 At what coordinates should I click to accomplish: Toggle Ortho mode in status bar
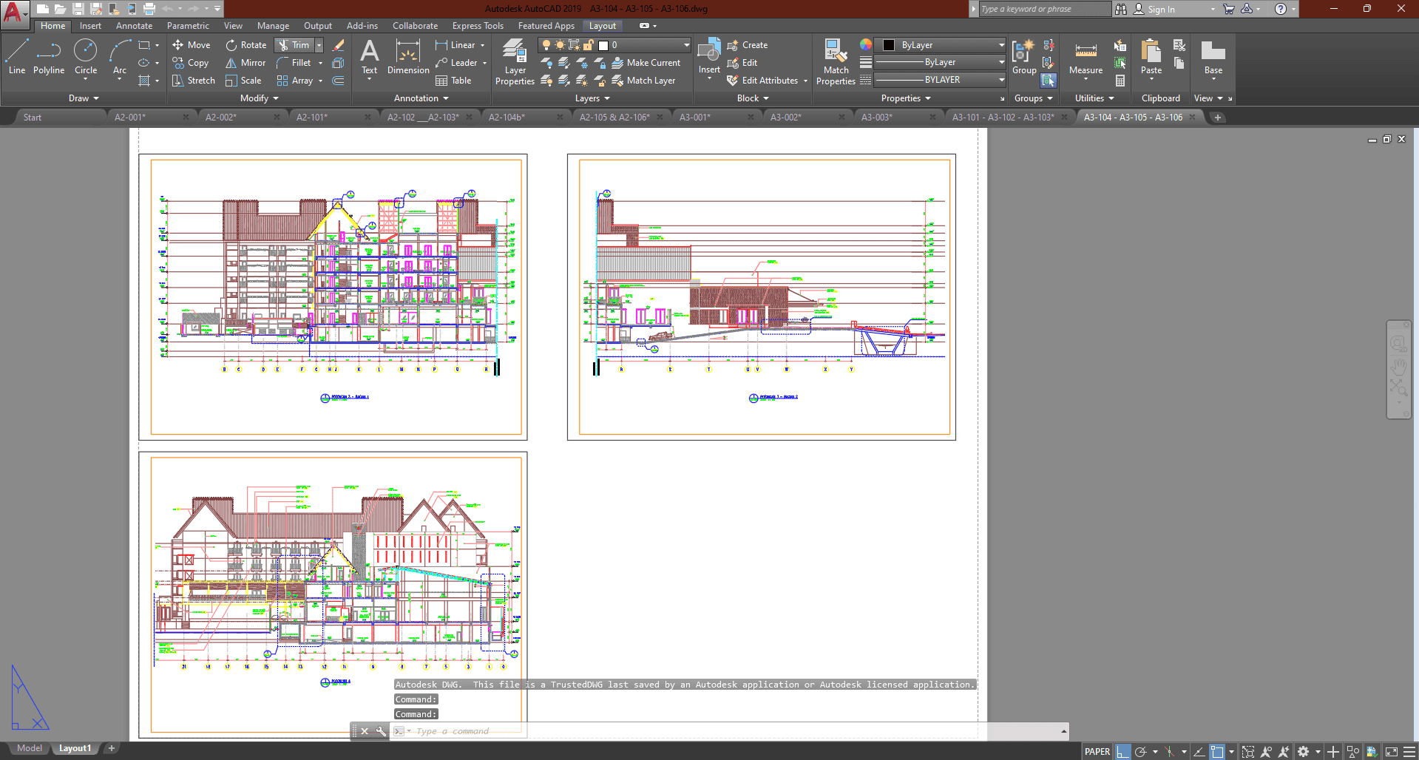pyautogui.click(x=1122, y=752)
